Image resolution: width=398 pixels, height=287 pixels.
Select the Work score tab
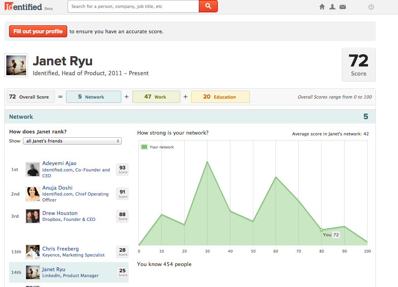[156, 97]
